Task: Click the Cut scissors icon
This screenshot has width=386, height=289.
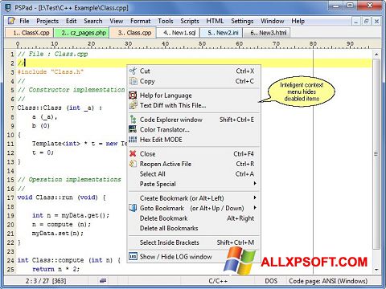Action: tap(133, 71)
